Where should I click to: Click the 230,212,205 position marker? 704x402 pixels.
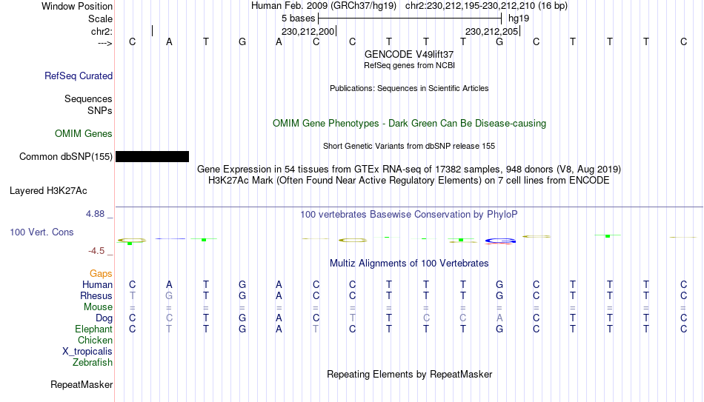pyautogui.click(x=492, y=31)
